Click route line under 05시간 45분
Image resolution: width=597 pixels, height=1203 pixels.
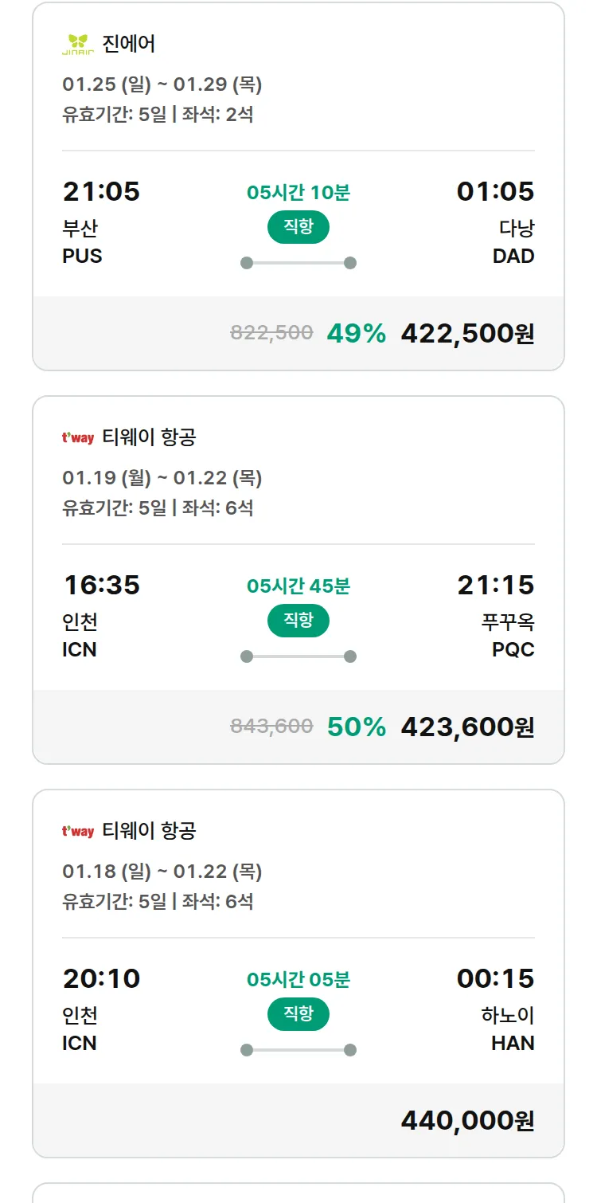[298, 656]
